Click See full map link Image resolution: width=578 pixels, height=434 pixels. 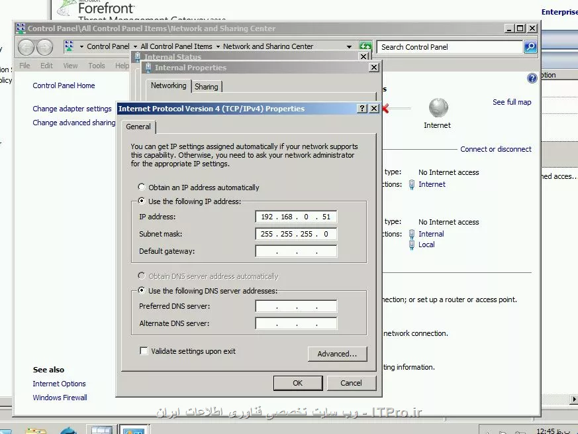click(512, 102)
